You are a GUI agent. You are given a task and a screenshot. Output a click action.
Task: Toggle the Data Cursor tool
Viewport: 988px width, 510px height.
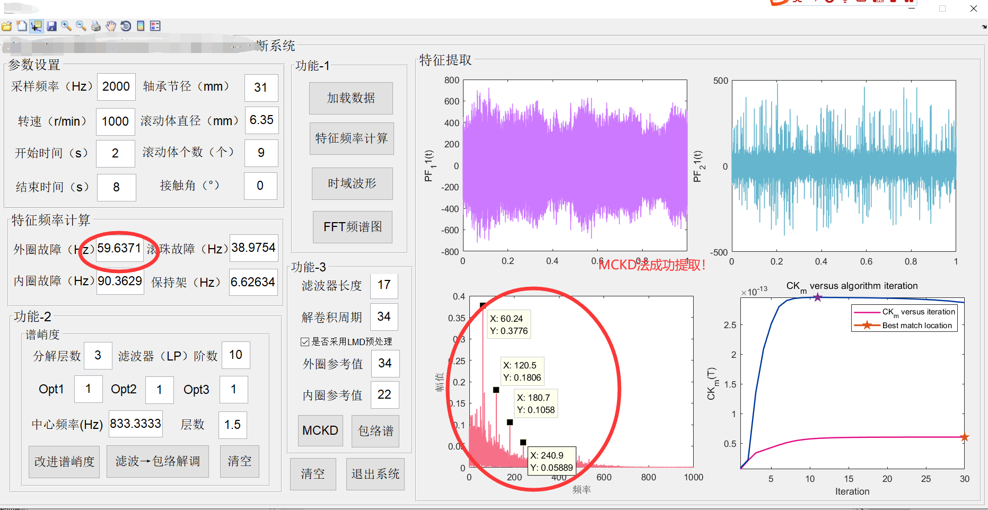click(x=37, y=26)
